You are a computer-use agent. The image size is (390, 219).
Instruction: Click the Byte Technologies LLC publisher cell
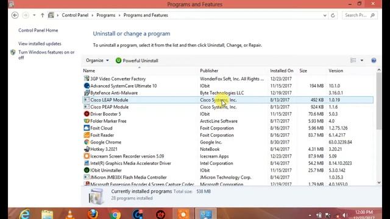point(222,93)
